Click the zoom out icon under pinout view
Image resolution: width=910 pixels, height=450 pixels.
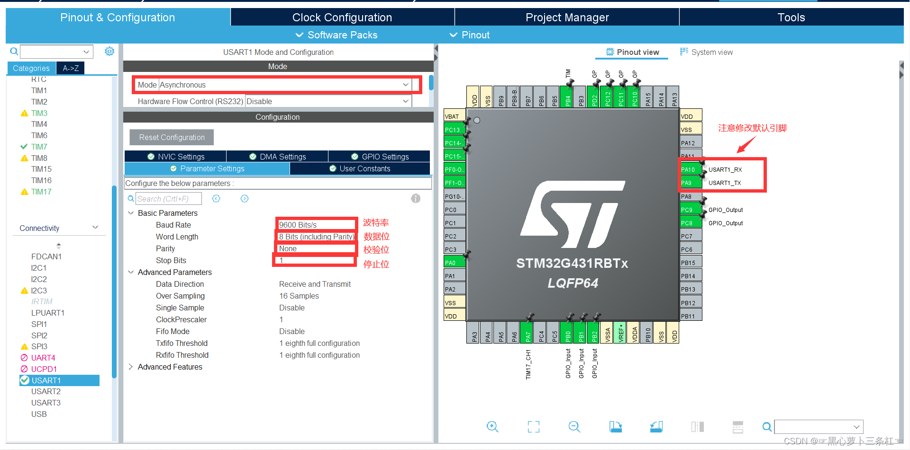click(574, 427)
